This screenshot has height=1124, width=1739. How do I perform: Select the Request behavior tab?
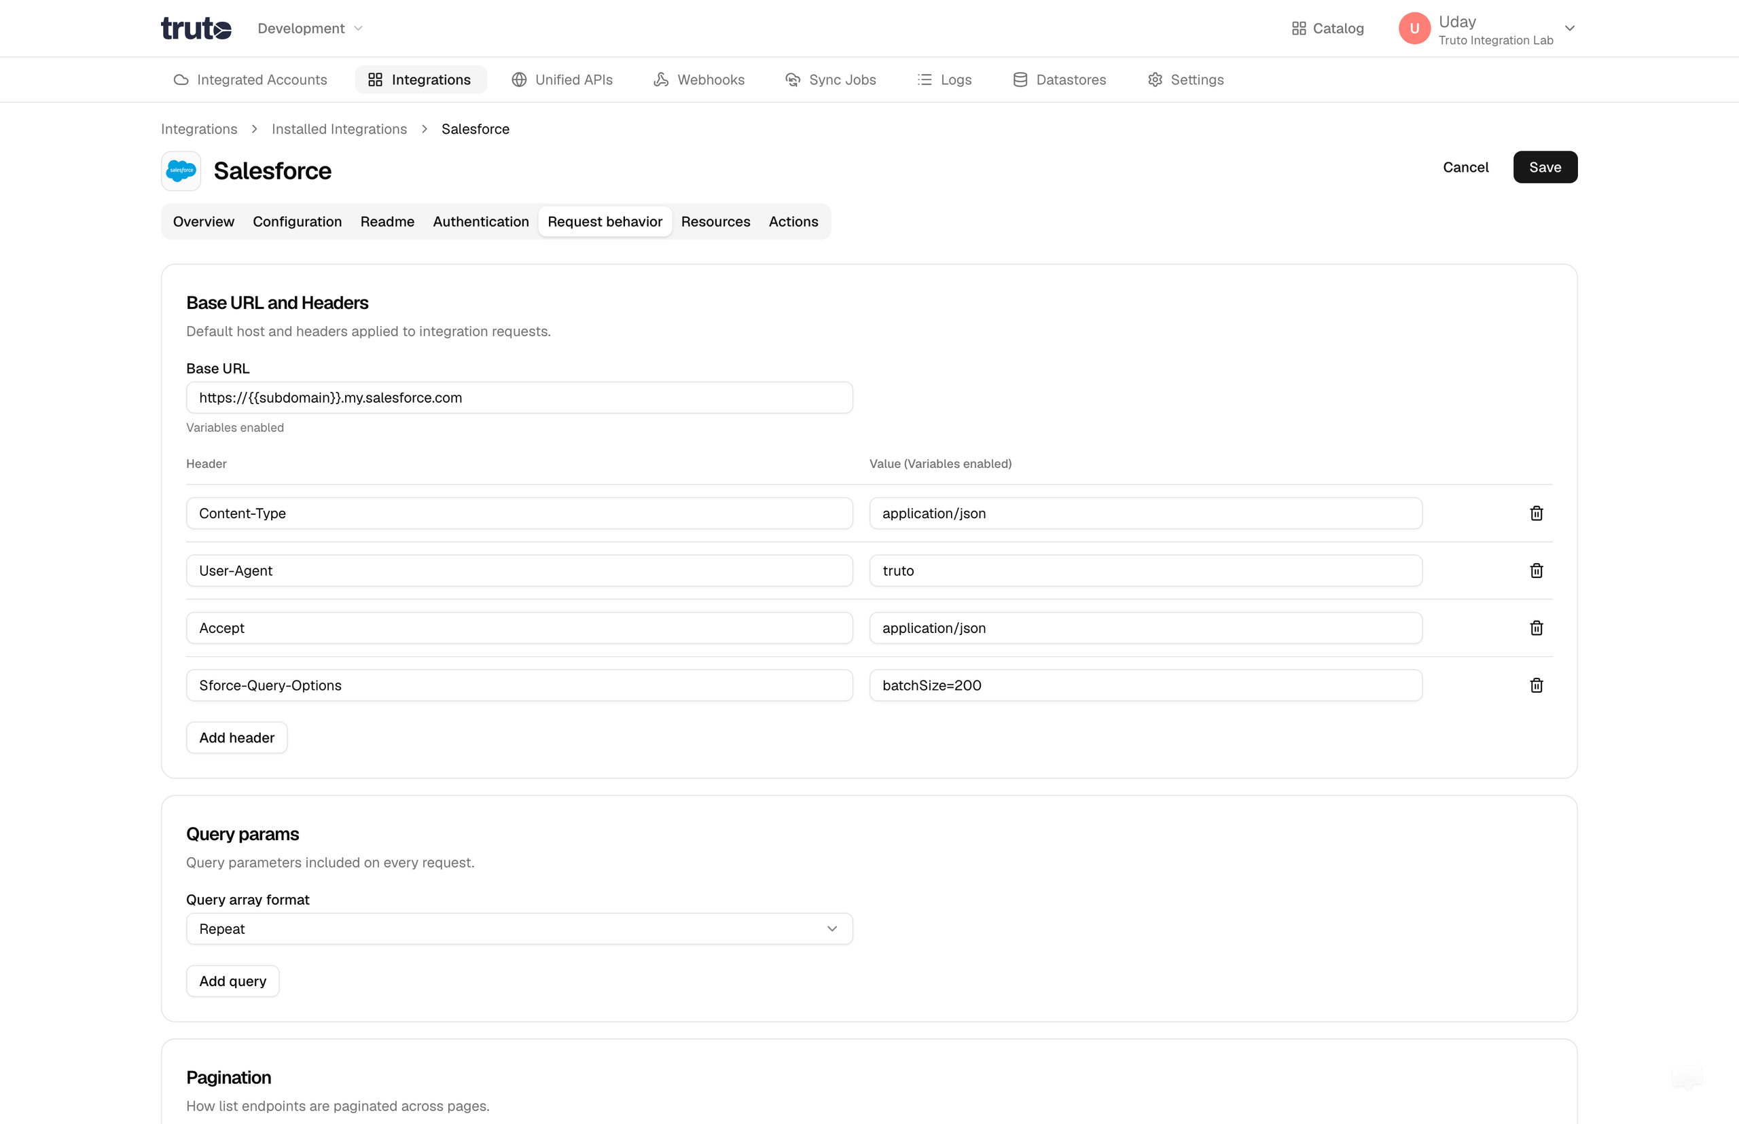point(605,222)
